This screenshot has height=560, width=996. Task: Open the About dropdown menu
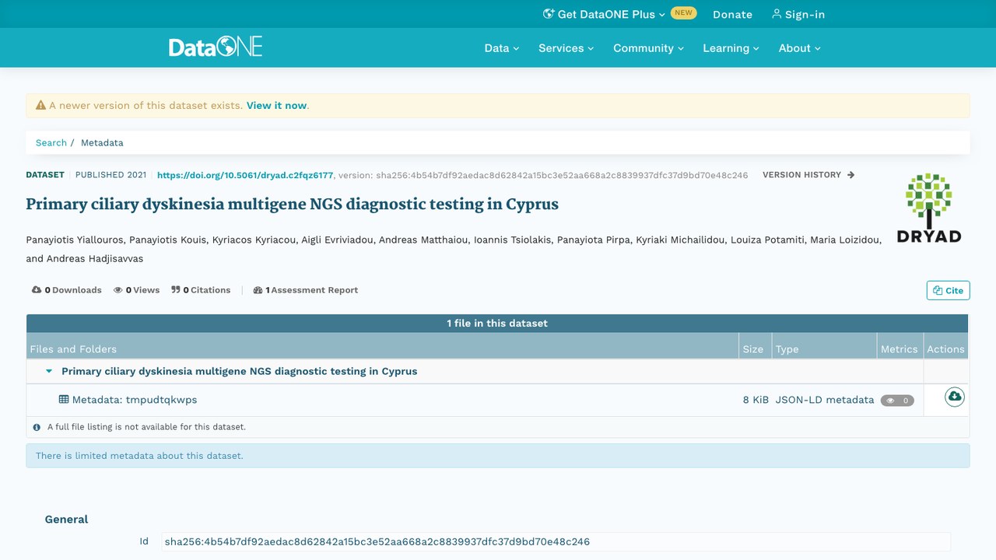pos(799,48)
